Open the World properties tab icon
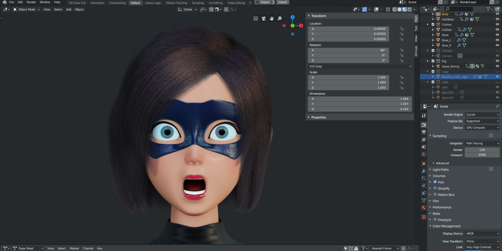Viewport: 502px width, 251px height. 424,154
